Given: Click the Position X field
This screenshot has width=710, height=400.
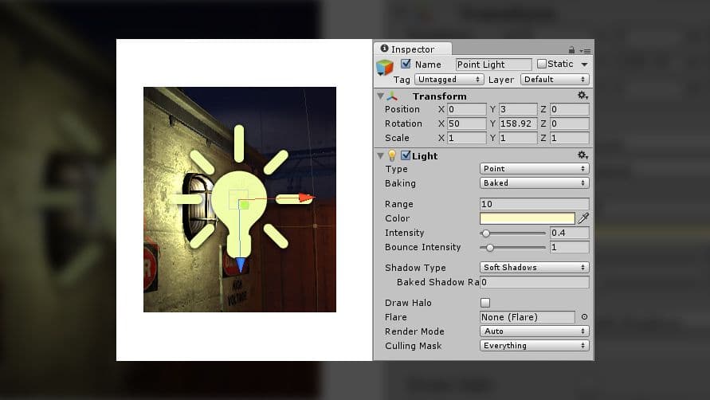Looking at the screenshot, I should tap(467, 109).
